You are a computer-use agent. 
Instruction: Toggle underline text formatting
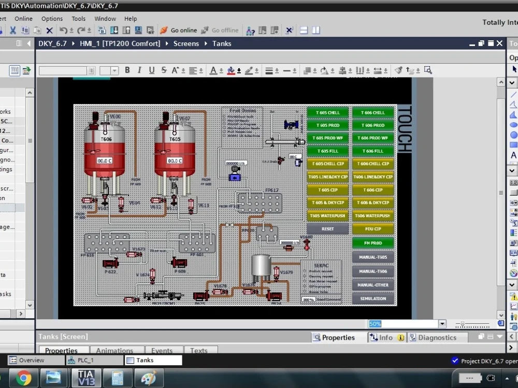[x=150, y=70]
